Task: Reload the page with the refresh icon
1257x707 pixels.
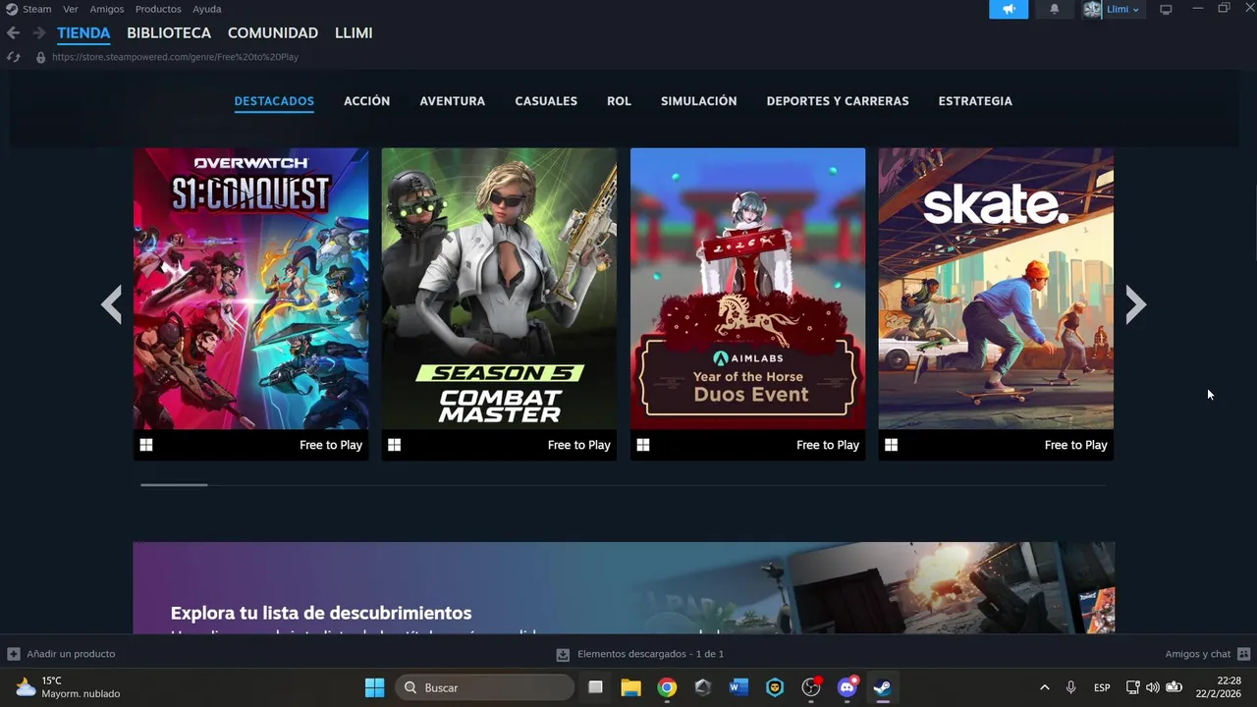Action: click(14, 57)
